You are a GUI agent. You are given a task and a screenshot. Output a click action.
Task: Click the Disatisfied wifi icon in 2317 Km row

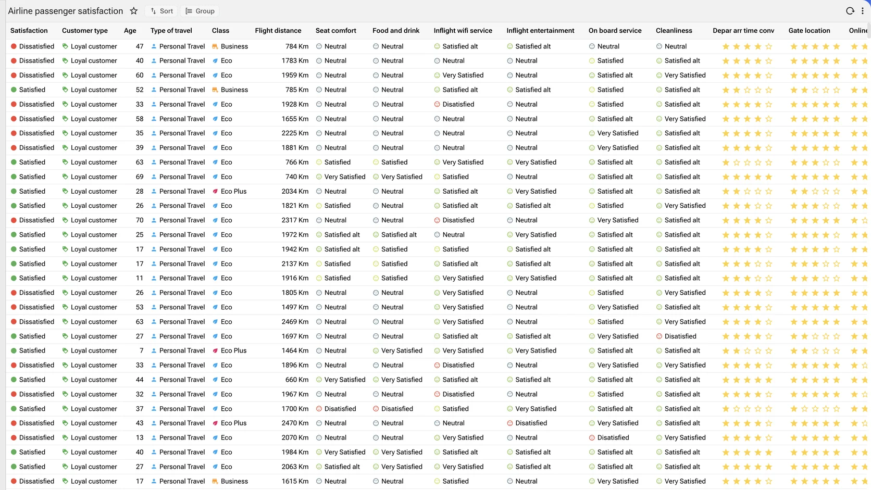click(x=437, y=220)
